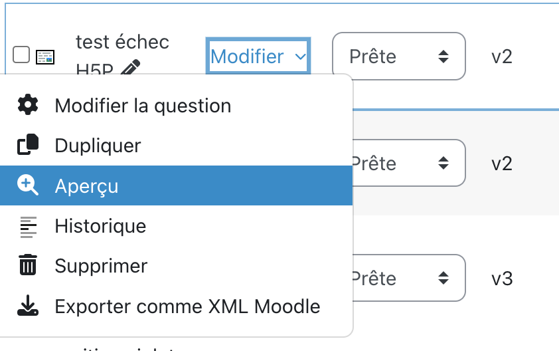Open the Modifier dropdown
This screenshot has width=559, height=351.
tap(258, 57)
